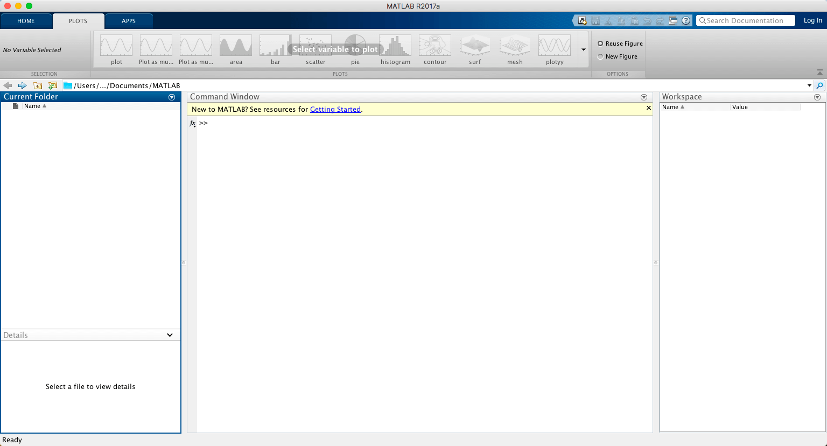Open the Command Window actions menu
The height and width of the screenshot is (446, 827).
pyautogui.click(x=644, y=97)
